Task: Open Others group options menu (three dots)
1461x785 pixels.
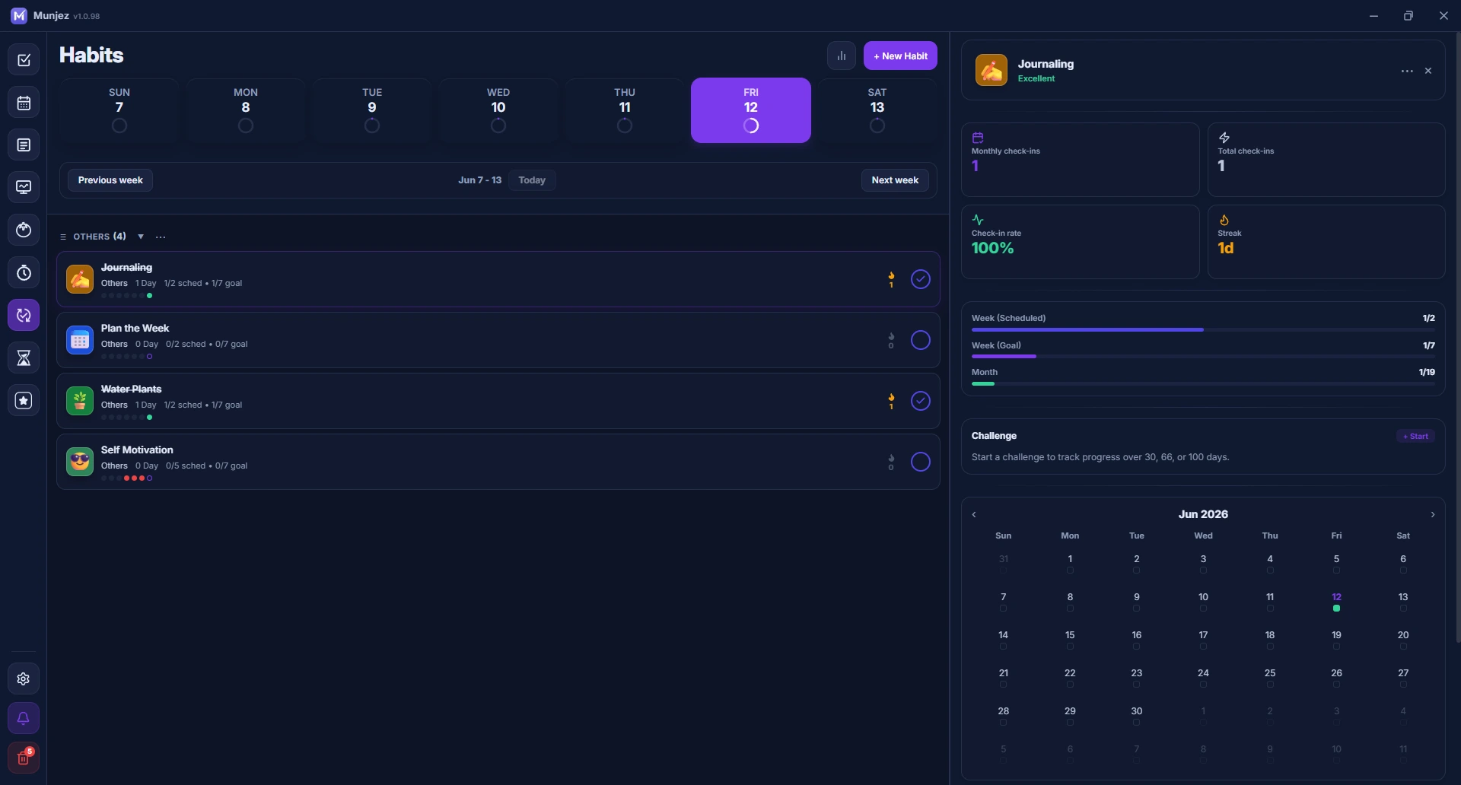Action: click(161, 237)
